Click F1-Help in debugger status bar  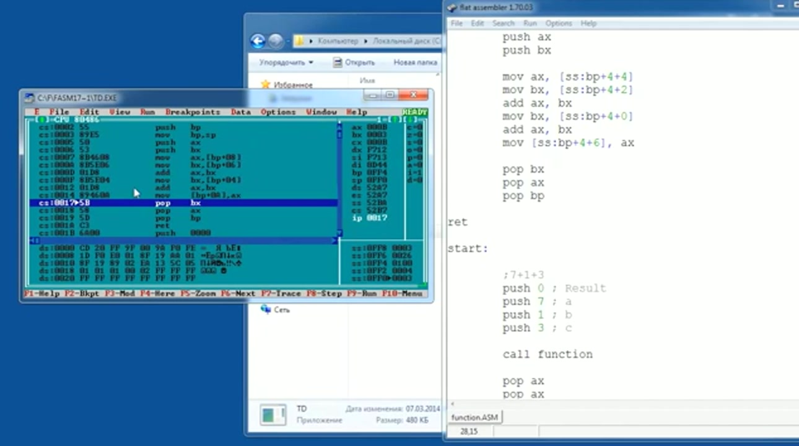(x=41, y=294)
